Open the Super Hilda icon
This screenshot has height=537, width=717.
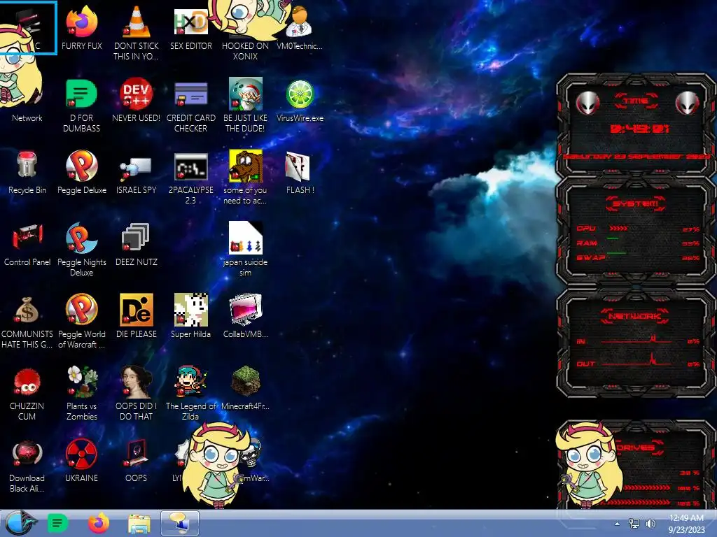[x=190, y=317]
